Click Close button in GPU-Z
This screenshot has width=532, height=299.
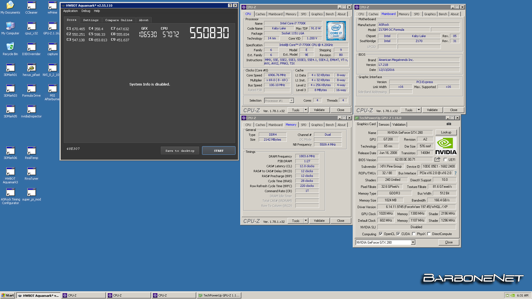click(449, 242)
